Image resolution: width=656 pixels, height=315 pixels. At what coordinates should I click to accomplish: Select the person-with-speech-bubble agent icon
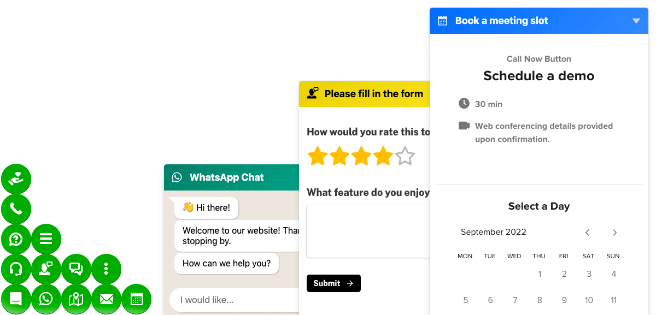click(x=46, y=269)
